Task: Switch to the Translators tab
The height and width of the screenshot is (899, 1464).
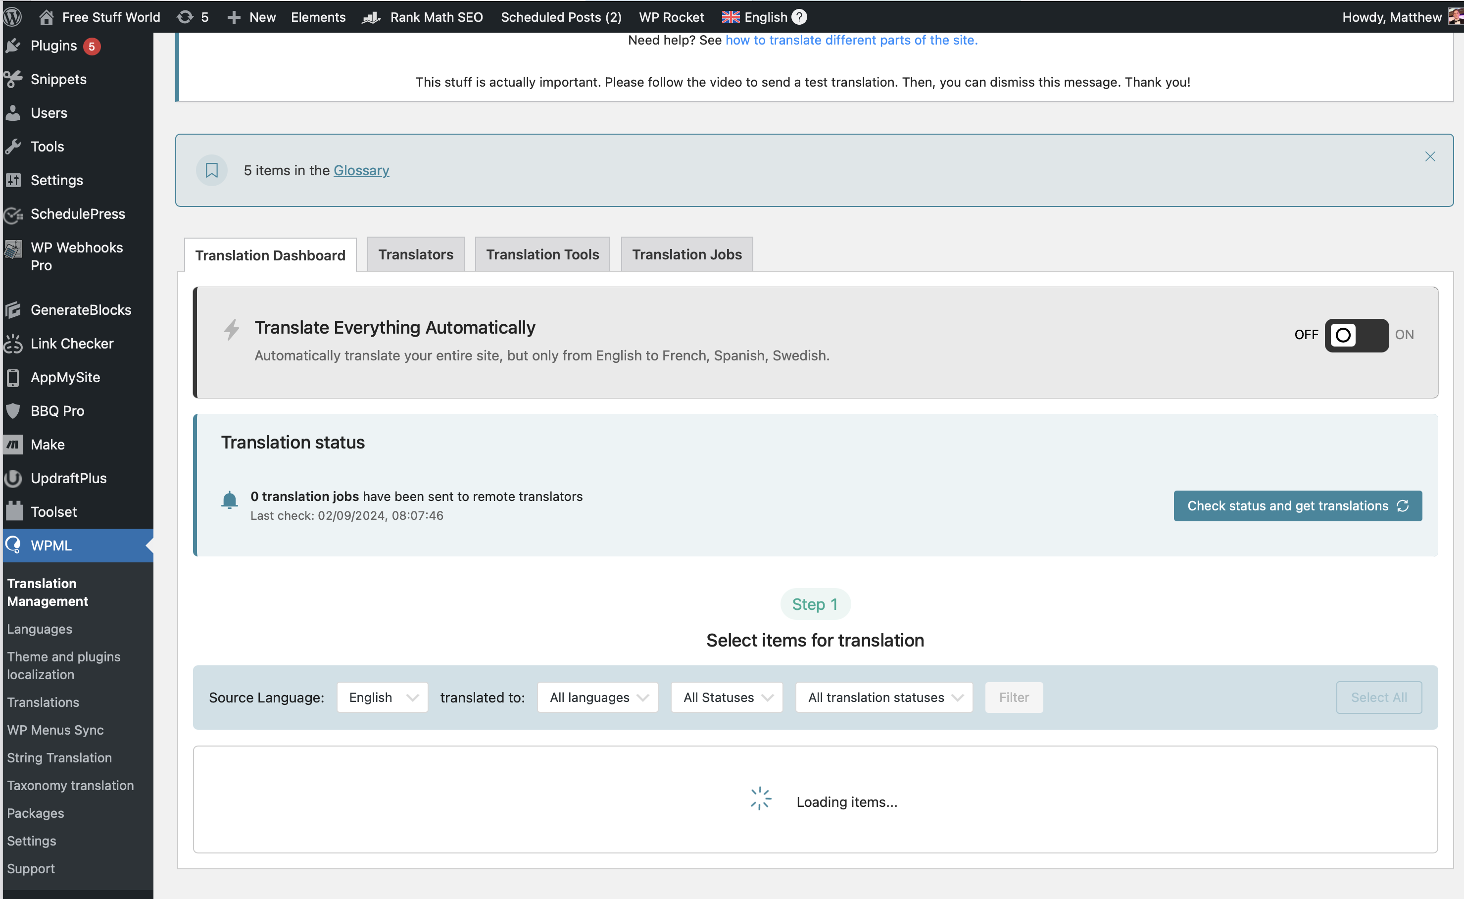Action: 415,254
